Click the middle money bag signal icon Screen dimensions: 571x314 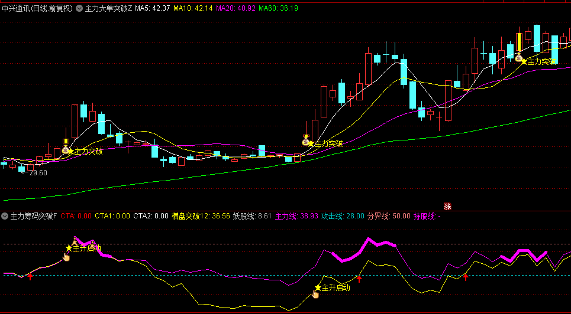[306, 142]
